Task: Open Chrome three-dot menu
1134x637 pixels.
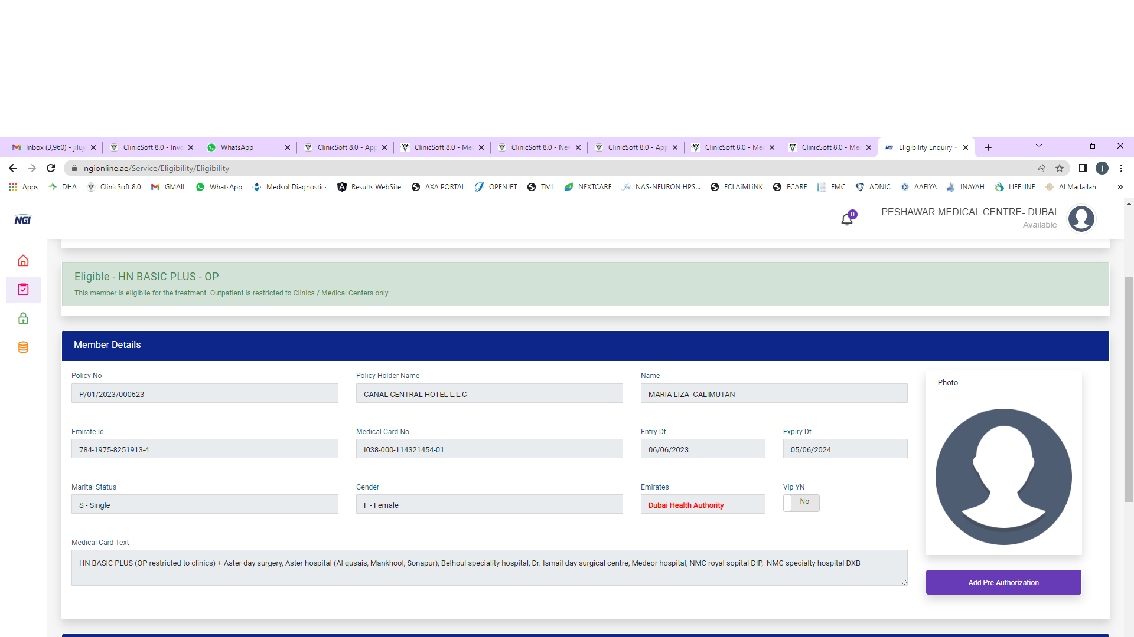Action: tap(1121, 168)
